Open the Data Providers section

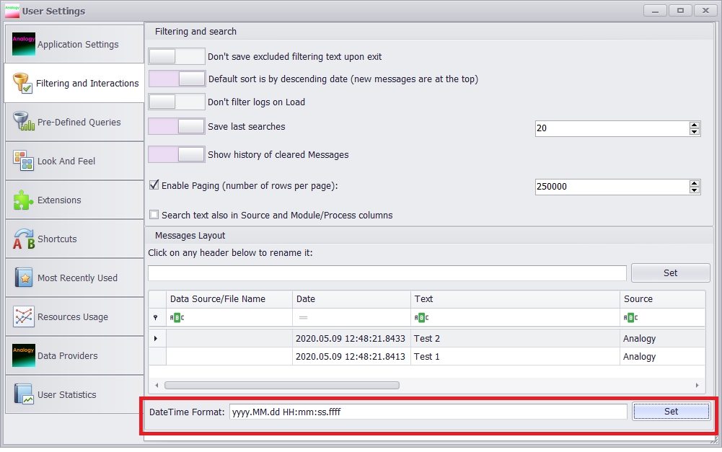coord(72,355)
